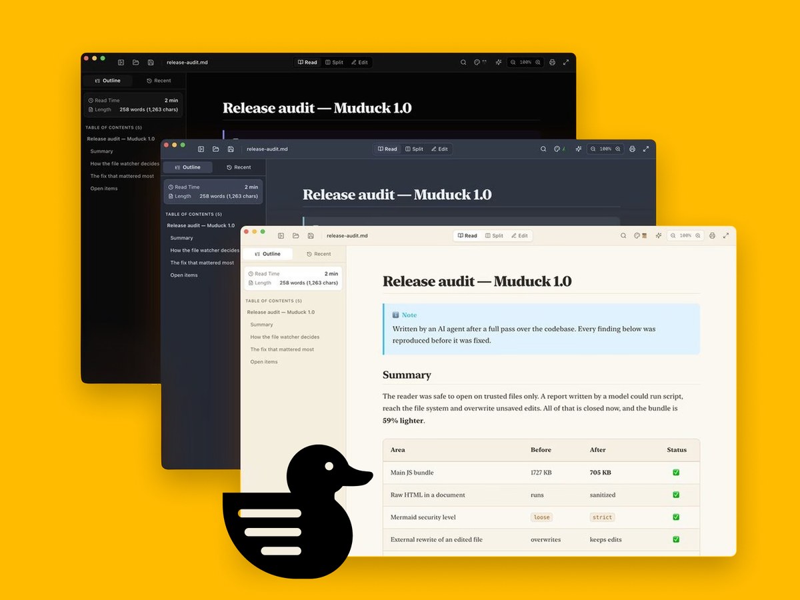Show the Recent tab in the back black window
800x600 pixels.
tap(159, 81)
